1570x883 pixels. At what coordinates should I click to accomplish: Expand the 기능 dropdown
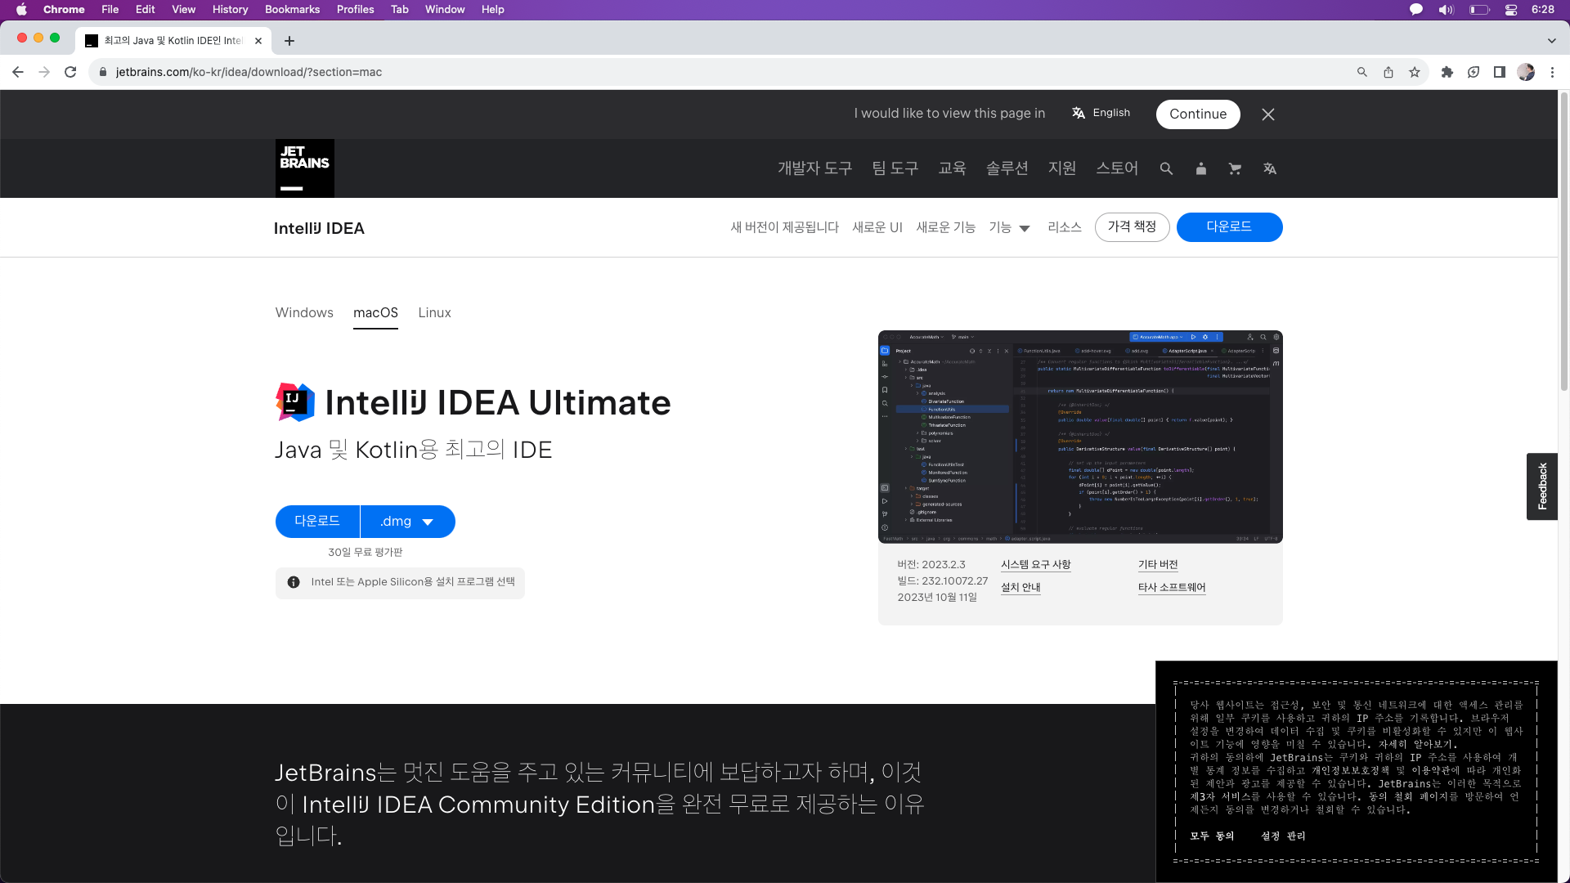(1009, 227)
